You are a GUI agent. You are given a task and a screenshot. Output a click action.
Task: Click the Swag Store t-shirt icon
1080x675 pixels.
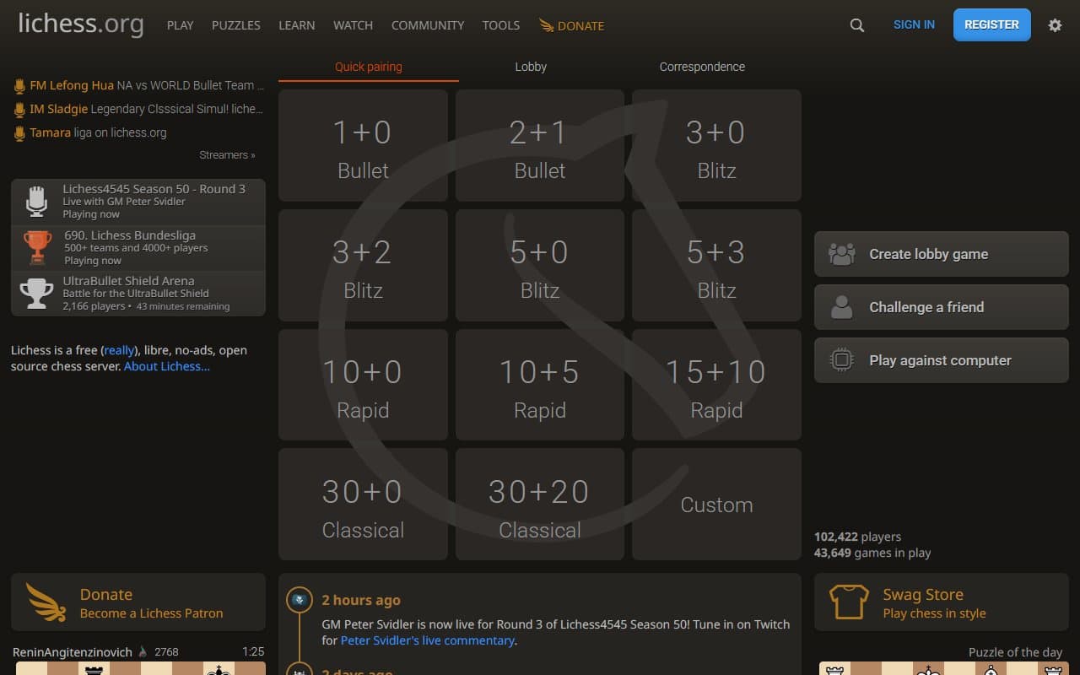[849, 602]
